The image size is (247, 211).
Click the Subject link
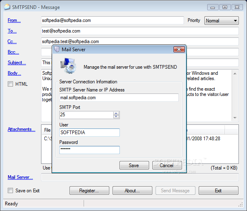17,63
